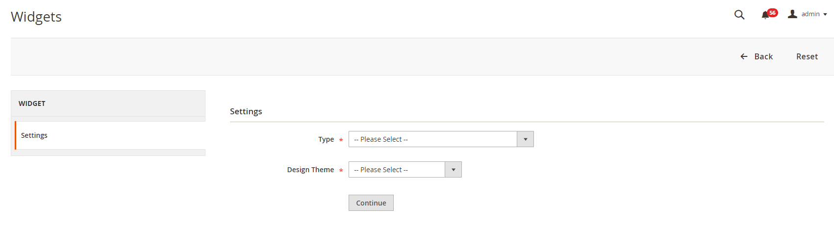Click the admin username text
Viewport: 834px width, 231px height.
(810, 14)
